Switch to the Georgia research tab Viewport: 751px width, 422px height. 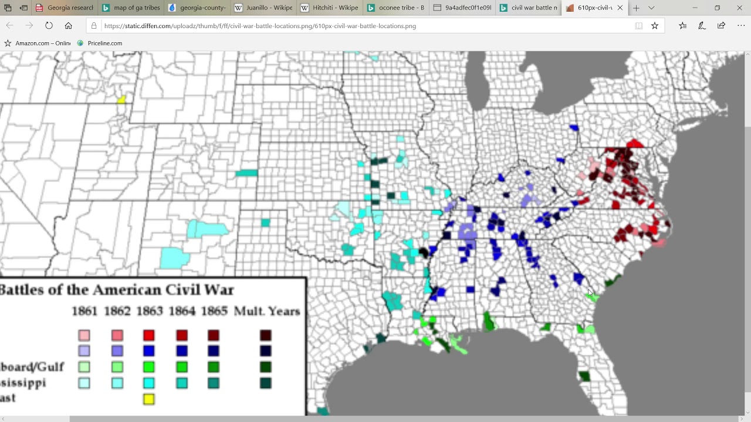tap(65, 8)
